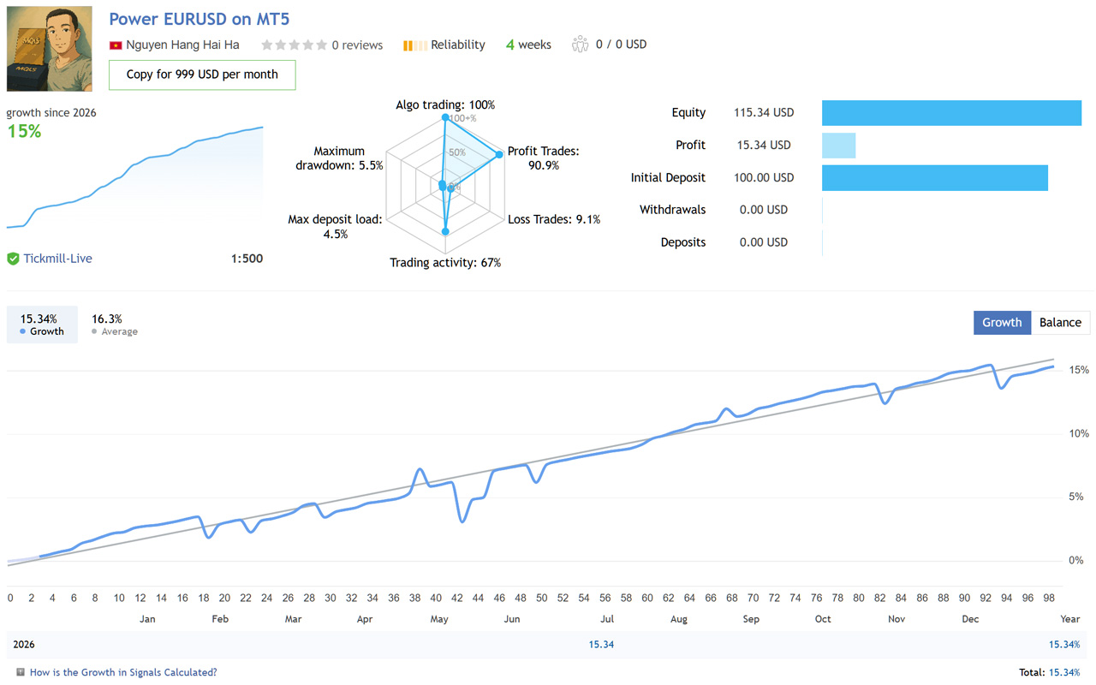Switch chart to Balance view
The image size is (1096, 685).
tap(1060, 323)
